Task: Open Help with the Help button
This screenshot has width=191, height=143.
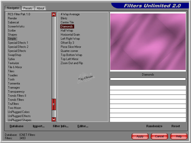Action: (x=179, y=136)
